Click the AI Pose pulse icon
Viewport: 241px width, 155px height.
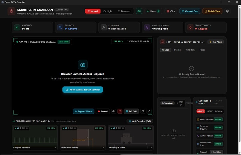[147, 27]
